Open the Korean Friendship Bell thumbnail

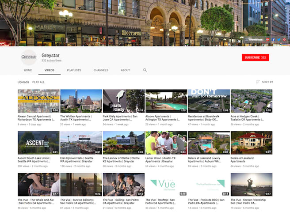tap(252, 185)
